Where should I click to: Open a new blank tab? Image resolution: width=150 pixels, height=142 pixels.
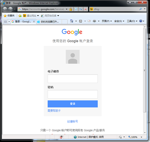point(65,22)
